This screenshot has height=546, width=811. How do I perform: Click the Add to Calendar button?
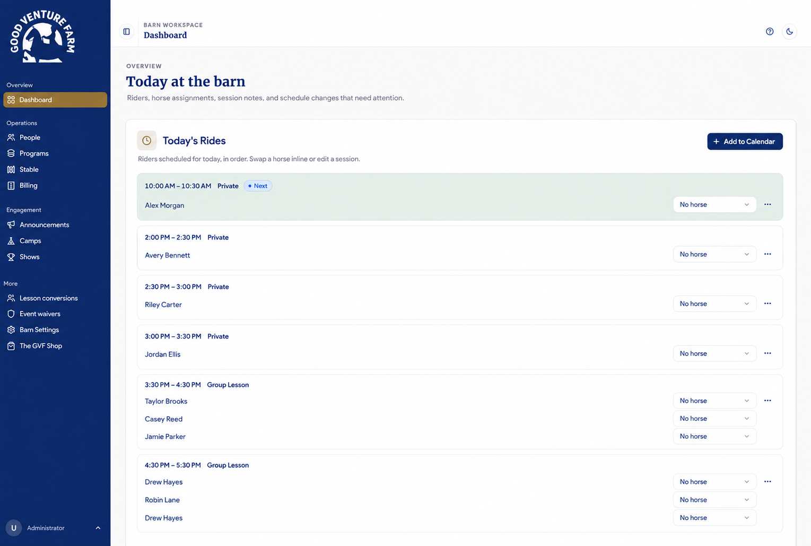pos(745,142)
